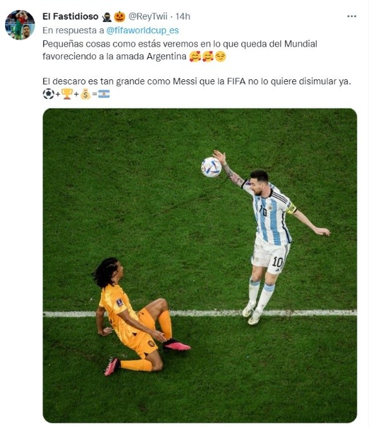
Task: Click the 'El descaro es tan grande' sentence
Action: click(197, 81)
